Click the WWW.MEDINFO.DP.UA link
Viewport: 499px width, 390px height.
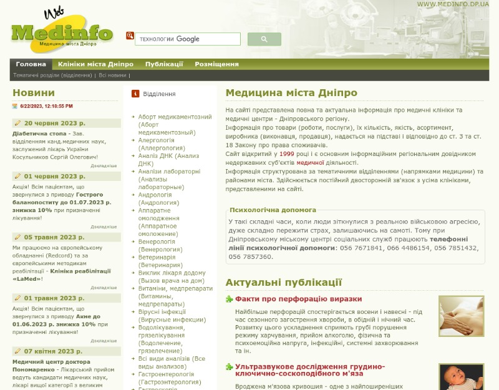click(453, 4)
